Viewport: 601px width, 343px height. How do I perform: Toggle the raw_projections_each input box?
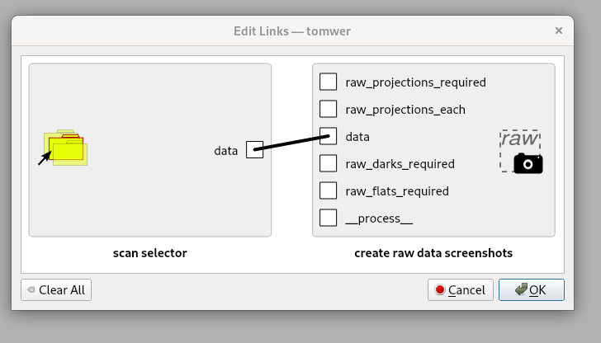[x=329, y=109]
